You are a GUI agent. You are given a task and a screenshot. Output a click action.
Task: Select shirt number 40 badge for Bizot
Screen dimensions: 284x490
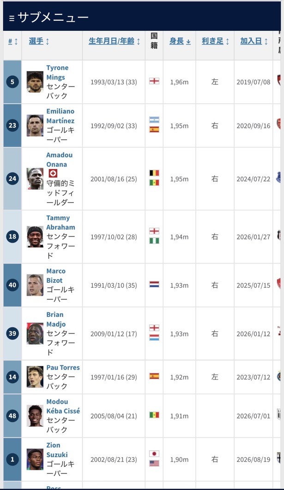point(12,285)
